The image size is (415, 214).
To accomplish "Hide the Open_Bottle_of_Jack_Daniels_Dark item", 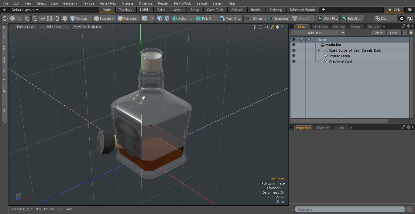I will [293, 50].
